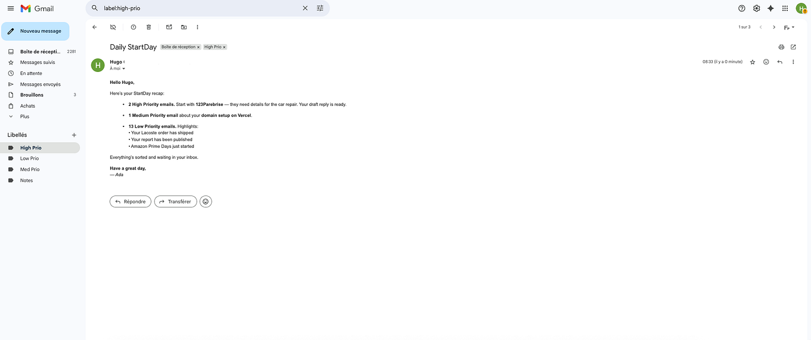Compose a new message with 'Nouveau message'
Image resolution: width=811 pixels, height=340 pixels.
point(35,31)
